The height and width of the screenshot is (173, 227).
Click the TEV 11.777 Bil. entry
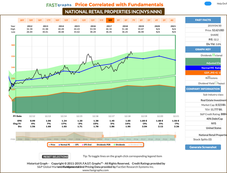(x=214, y=109)
